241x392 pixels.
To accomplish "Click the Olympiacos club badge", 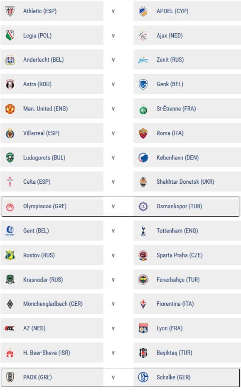I will 10,207.
